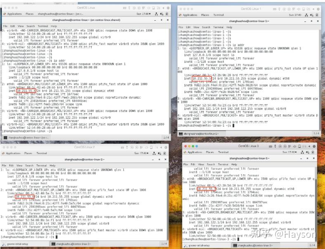Click GNOME volume icon in CentOS Linux 2 panel
Viewport: 325px width, 249px height.
click(x=159, y=153)
